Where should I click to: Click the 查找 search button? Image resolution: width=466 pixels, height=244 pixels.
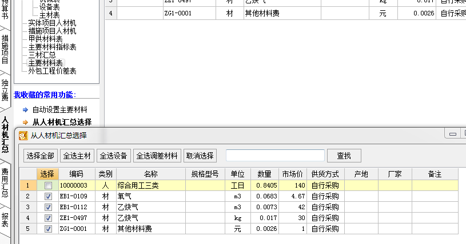344,156
